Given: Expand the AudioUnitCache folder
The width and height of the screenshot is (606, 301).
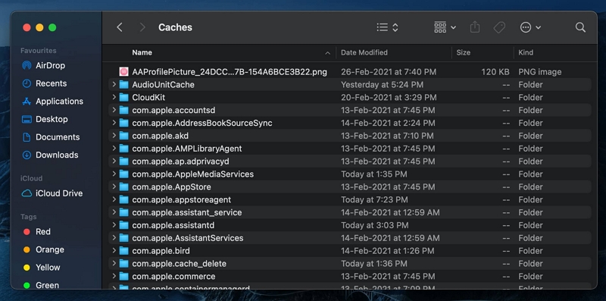Looking at the screenshot, I should tap(114, 84).
